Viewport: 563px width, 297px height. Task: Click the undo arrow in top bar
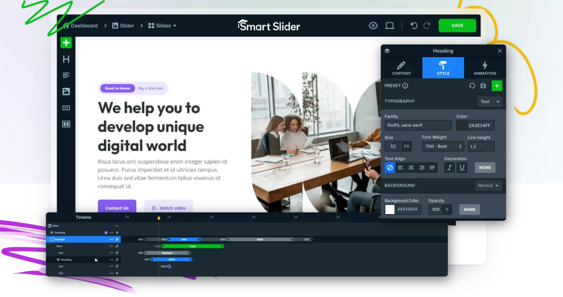point(414,26)
